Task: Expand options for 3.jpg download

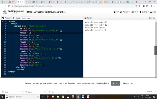Action: click(21, 92)
